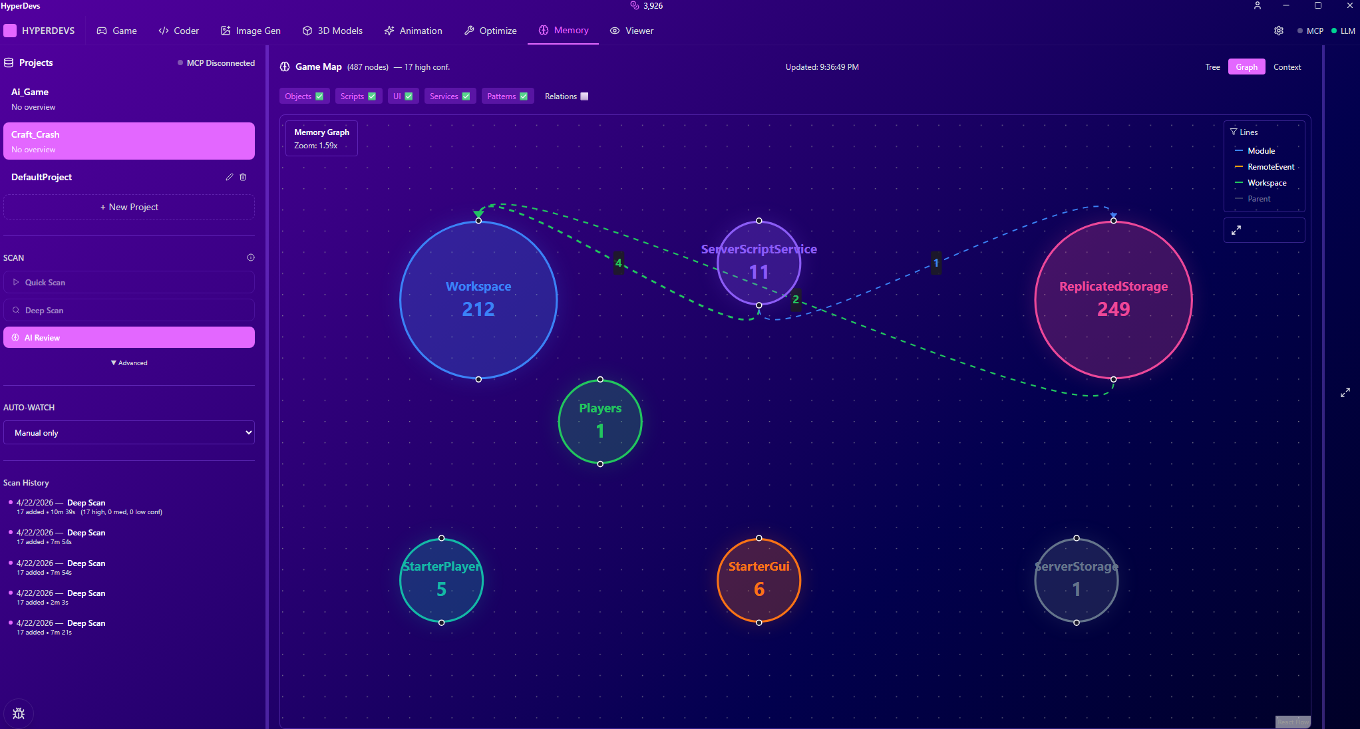This screenshot has width=1360, height=729.
Task: Click the fullscreen graph expand icon
Action: pos(1236,230)
